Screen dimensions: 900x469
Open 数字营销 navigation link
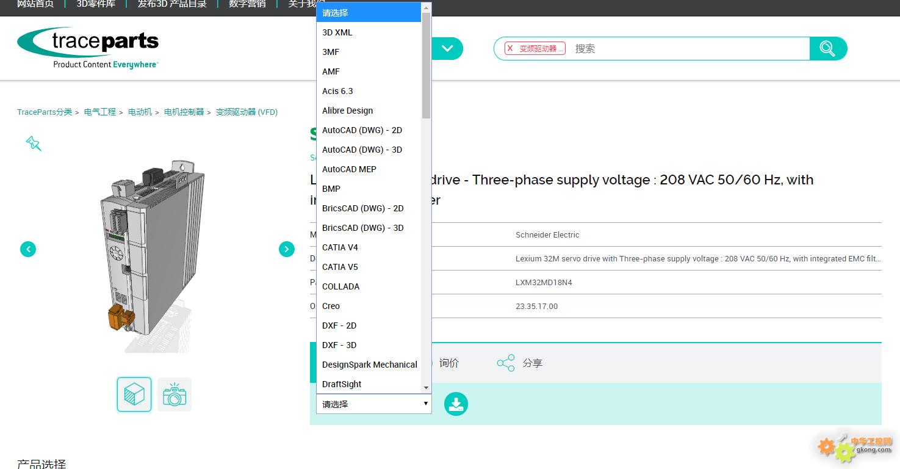click(247, 4)
